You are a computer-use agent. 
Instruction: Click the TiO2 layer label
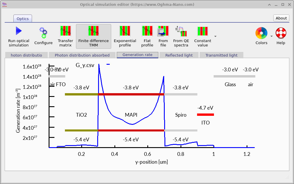(82, 115)
